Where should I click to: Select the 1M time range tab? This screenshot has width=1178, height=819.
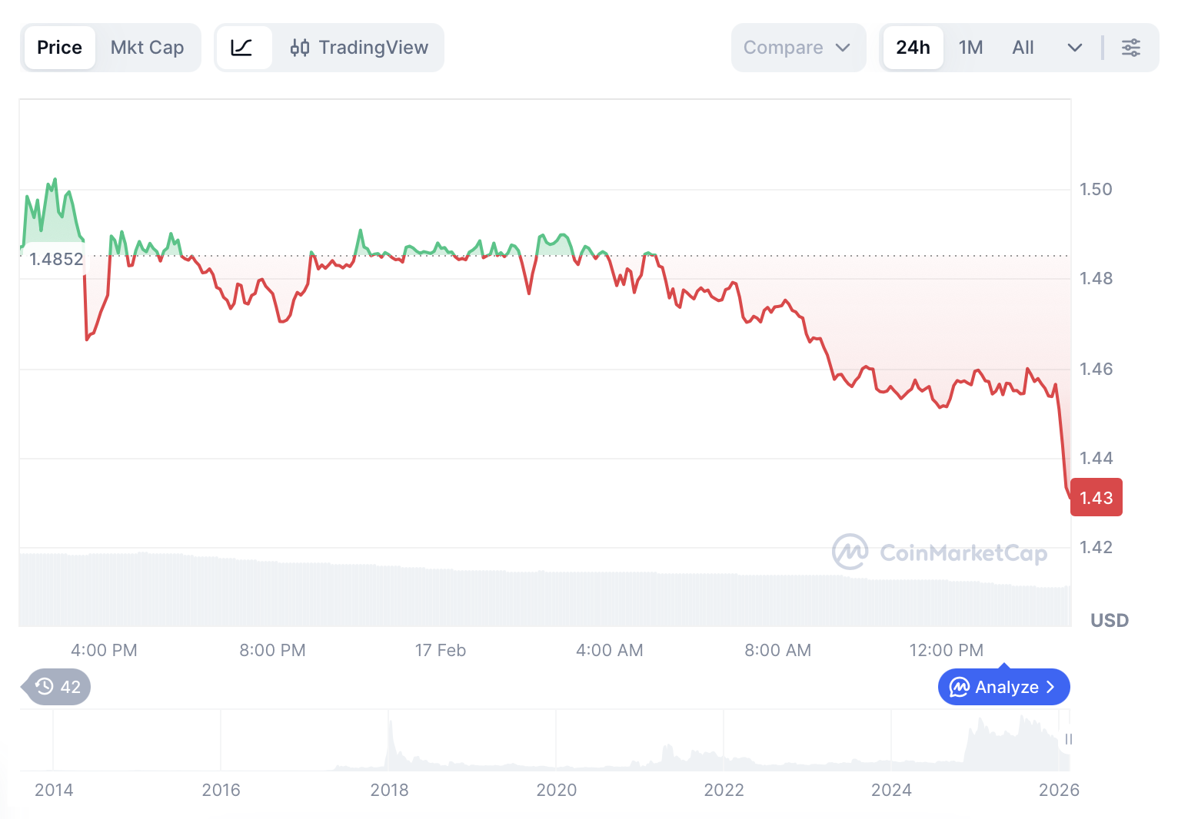970,48
